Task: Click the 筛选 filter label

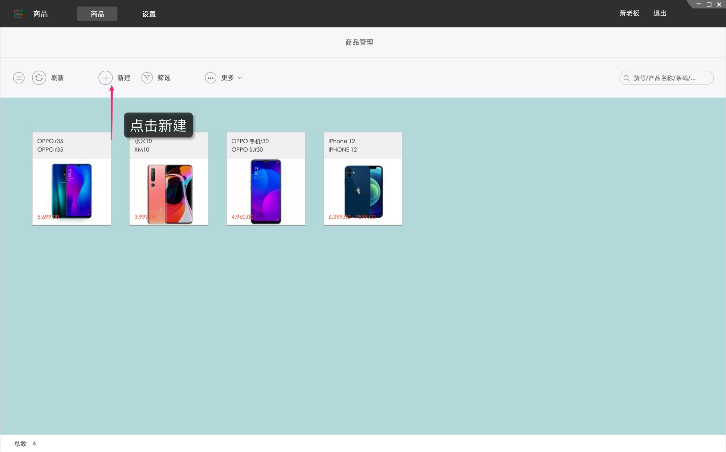Action: 164,78
